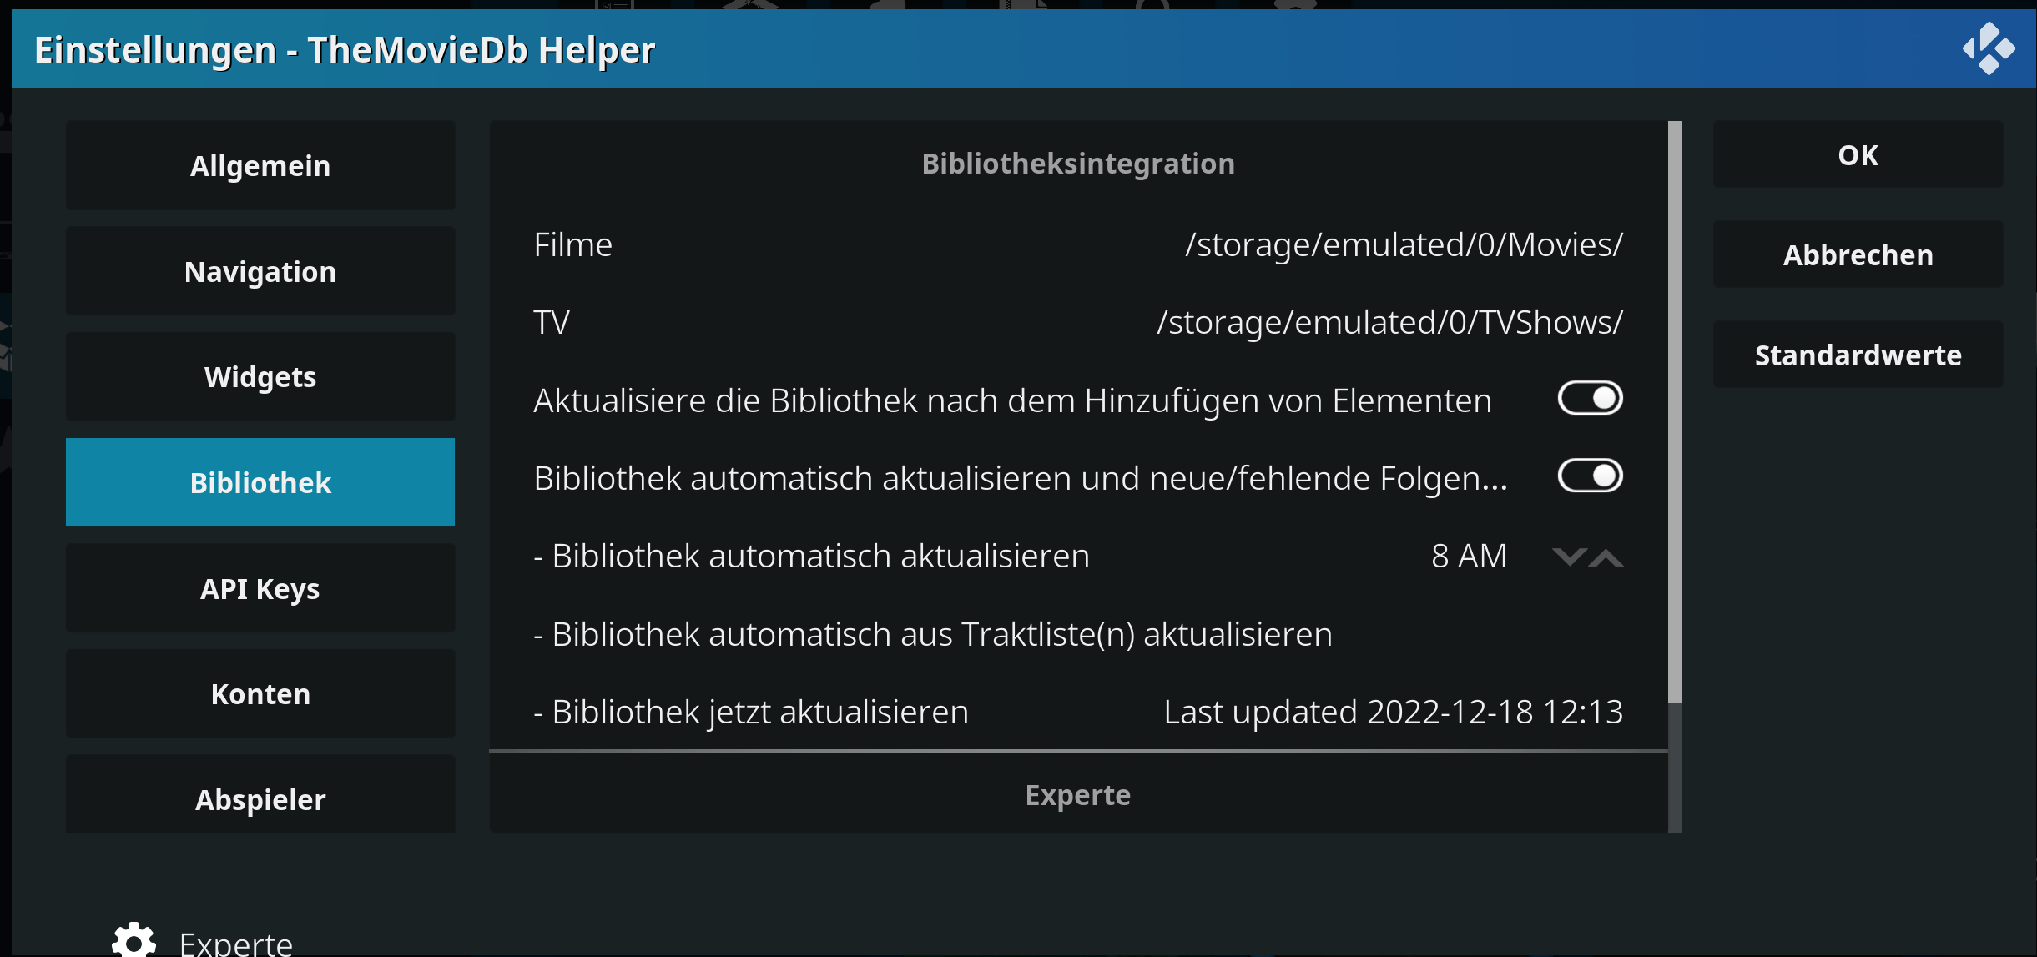Click the Abbrechen button
Viewport: 2037px width, 957px height.
click(1858, 254)
